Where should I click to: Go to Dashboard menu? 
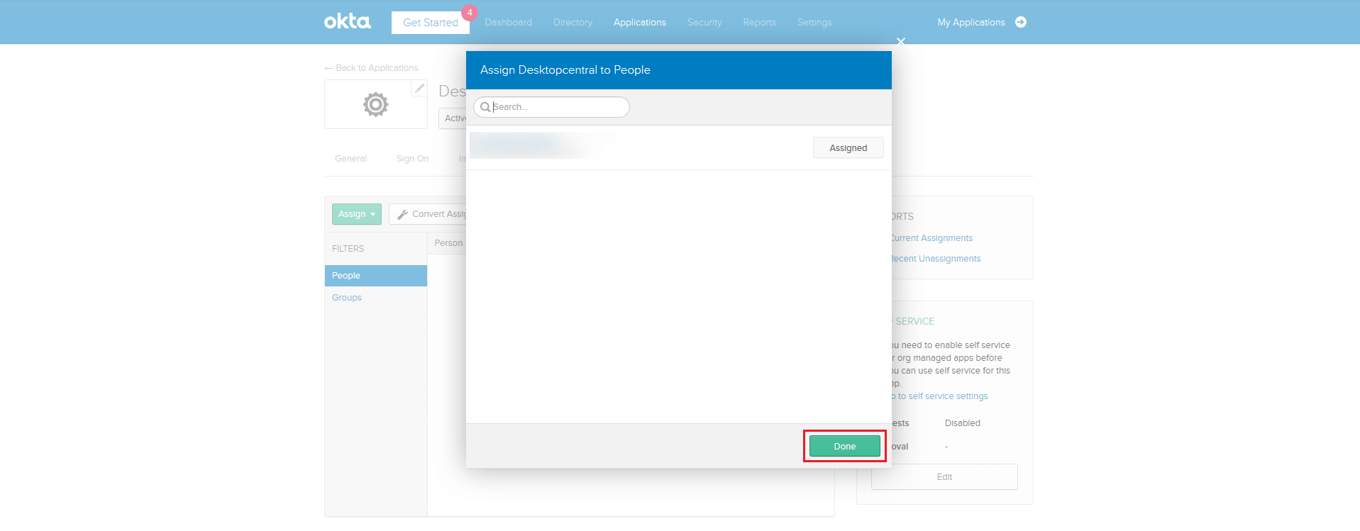coord(509,23)
